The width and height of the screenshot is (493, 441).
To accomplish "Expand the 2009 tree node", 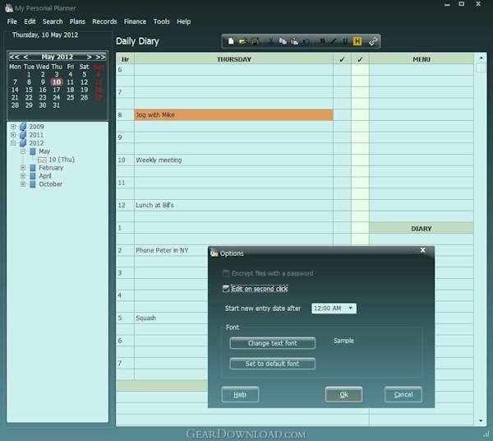I will pyautogui.click(x=12, y=127).
